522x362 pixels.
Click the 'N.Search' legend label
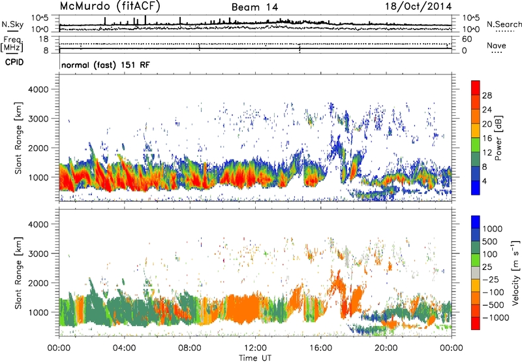click(504, 24)
